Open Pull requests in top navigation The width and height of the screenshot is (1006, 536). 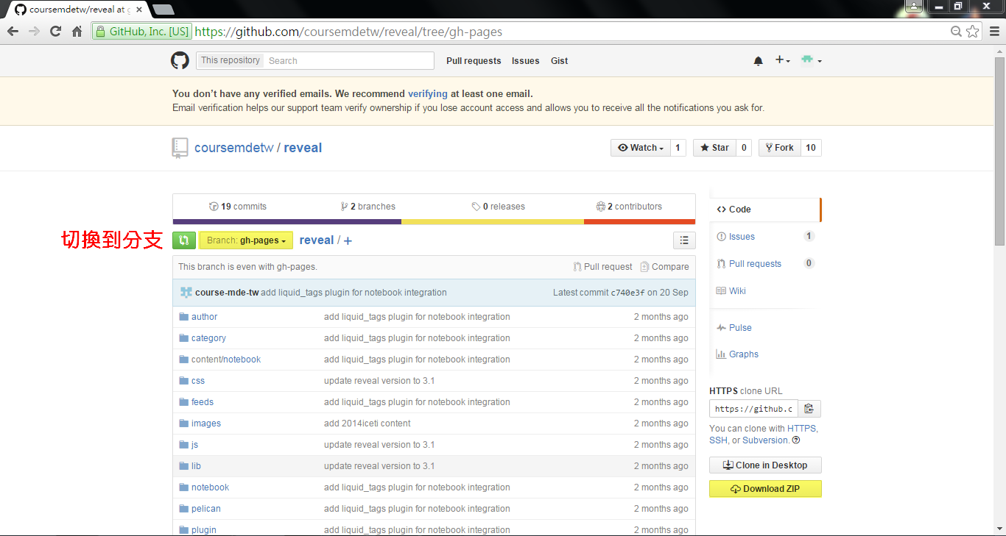tap(474, 61)
